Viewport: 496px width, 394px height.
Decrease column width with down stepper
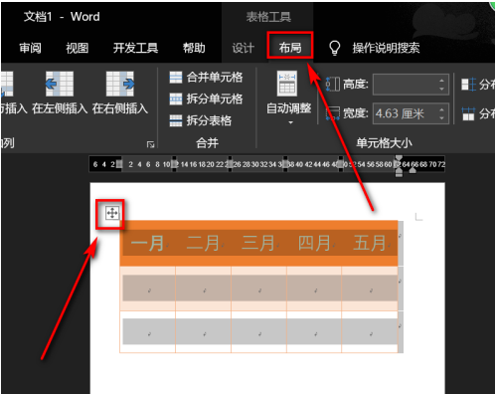[441, 118]
